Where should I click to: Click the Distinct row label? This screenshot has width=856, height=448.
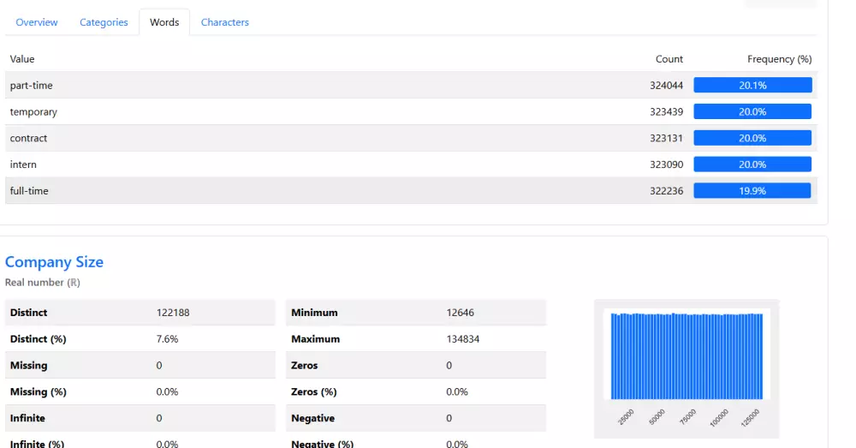28,313
